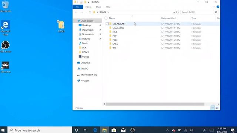Click ROMS in the address bar path
237x133 pixels.
103,12
